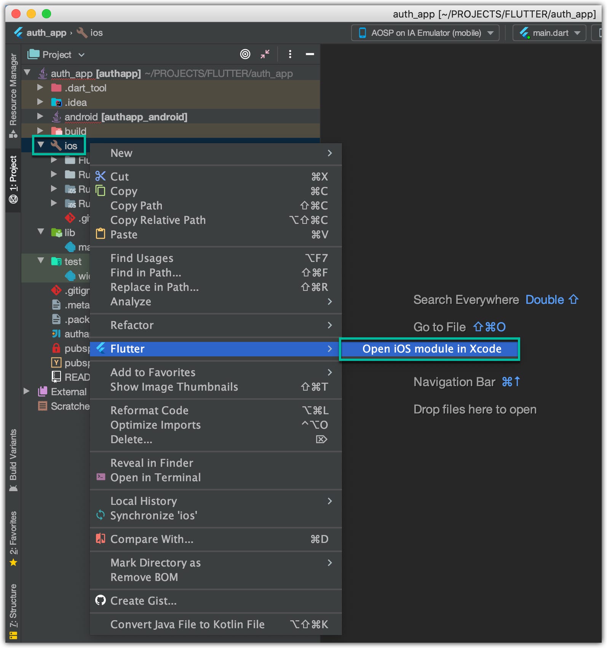This screenshot has width=607, height=648.
Task: Expand the .idea folder arrow
Action: tap(40, 102)
